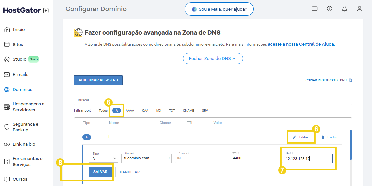Open user profile icon

tap(359, 9)
